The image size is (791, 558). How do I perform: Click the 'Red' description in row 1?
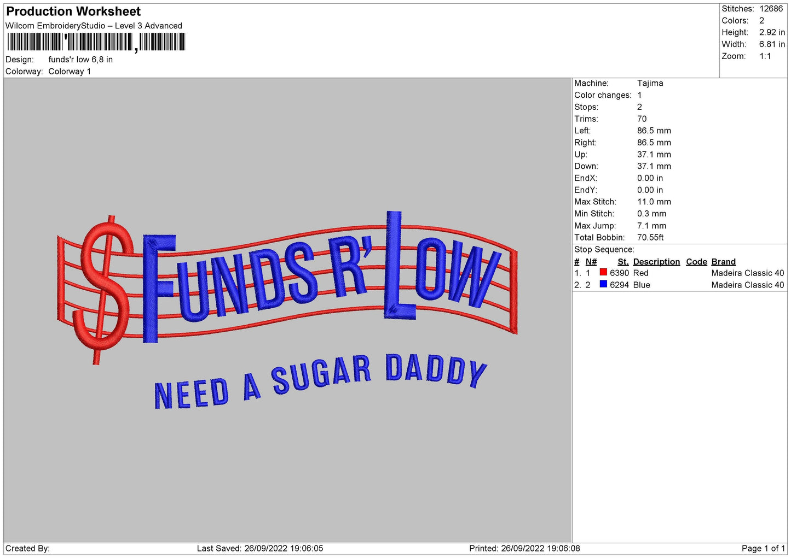point(641,273)
